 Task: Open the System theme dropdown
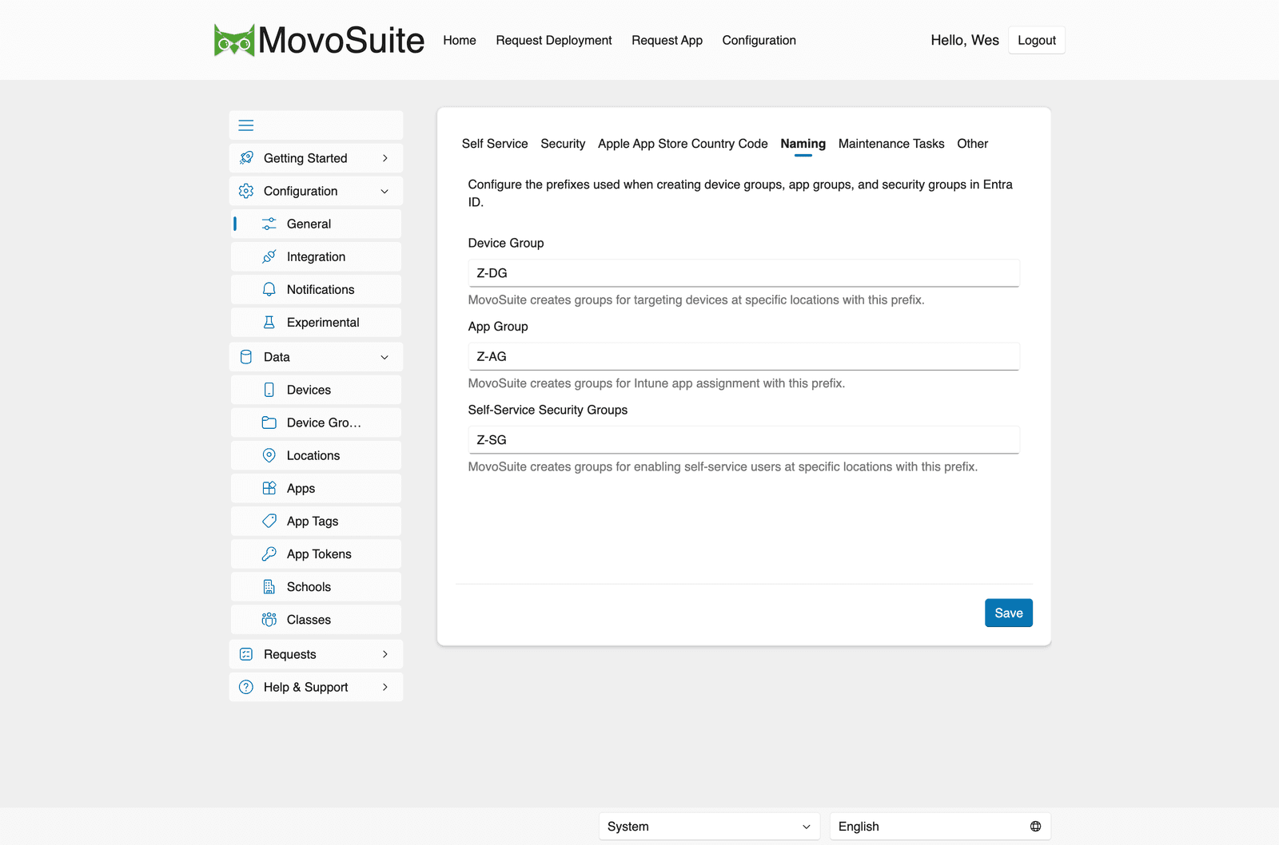pyautogui.click(x=709, y=827)
